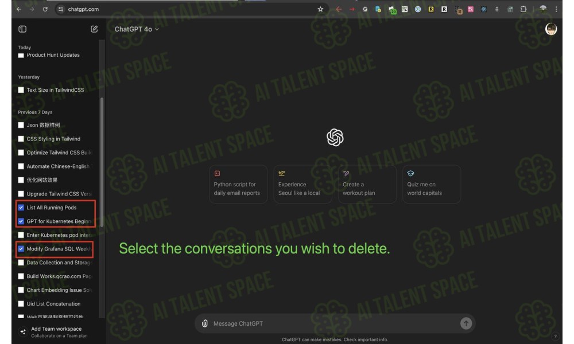574x344 pixels.
Task: Open the Product Hunt Updates conversation
Action: pyautogui.click(x=53, y=55)
